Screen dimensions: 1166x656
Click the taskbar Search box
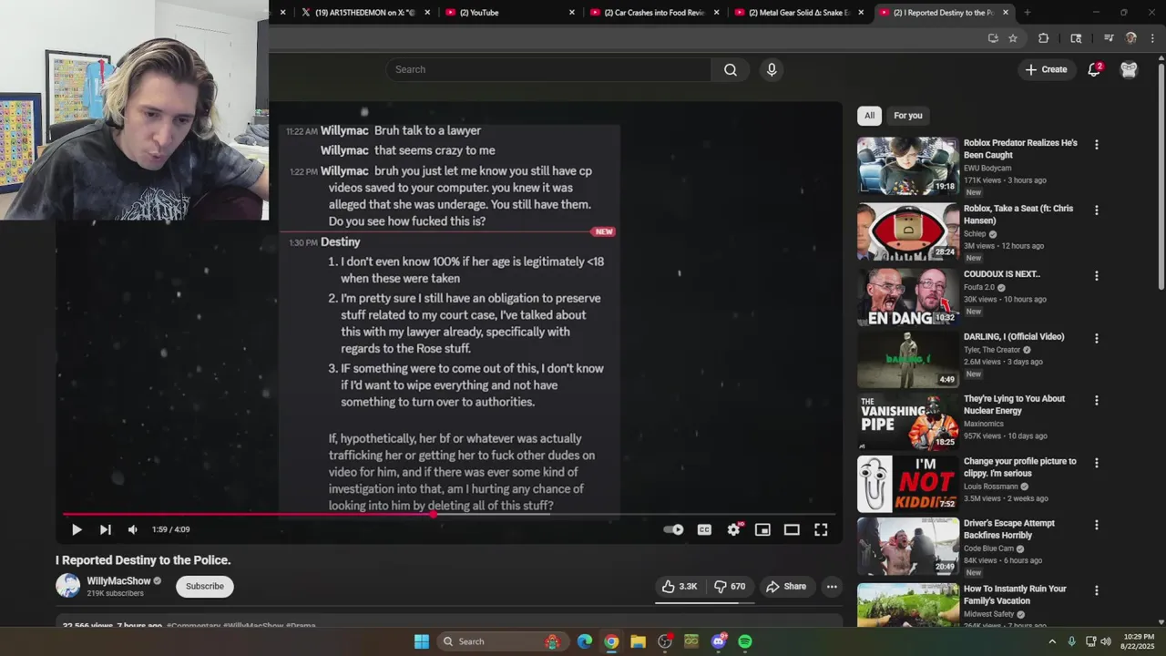pos(502,641)
